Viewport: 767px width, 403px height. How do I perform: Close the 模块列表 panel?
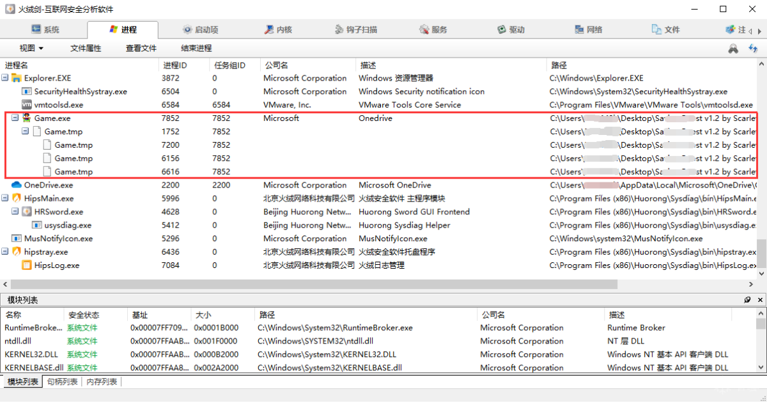[x=761, y=300]
